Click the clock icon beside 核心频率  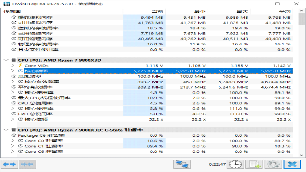point(20,71)
